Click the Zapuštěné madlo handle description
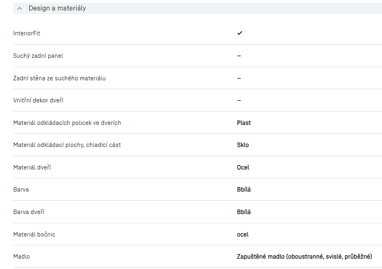The image size is (382, 269). (305, 257)
